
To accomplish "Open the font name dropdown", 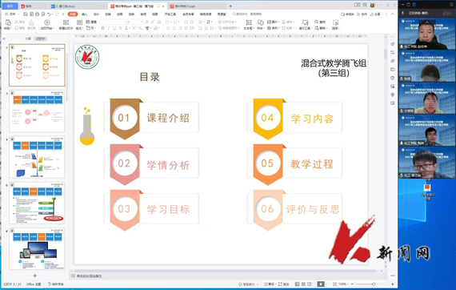I will click(x=114, y=22).
